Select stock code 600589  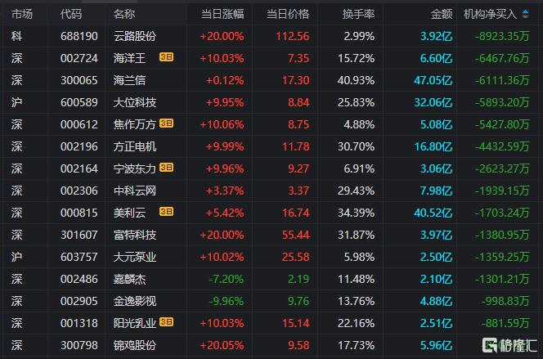[x=79, y=102]
